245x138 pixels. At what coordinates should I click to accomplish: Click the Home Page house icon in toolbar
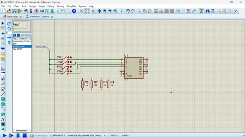(26, 11)
